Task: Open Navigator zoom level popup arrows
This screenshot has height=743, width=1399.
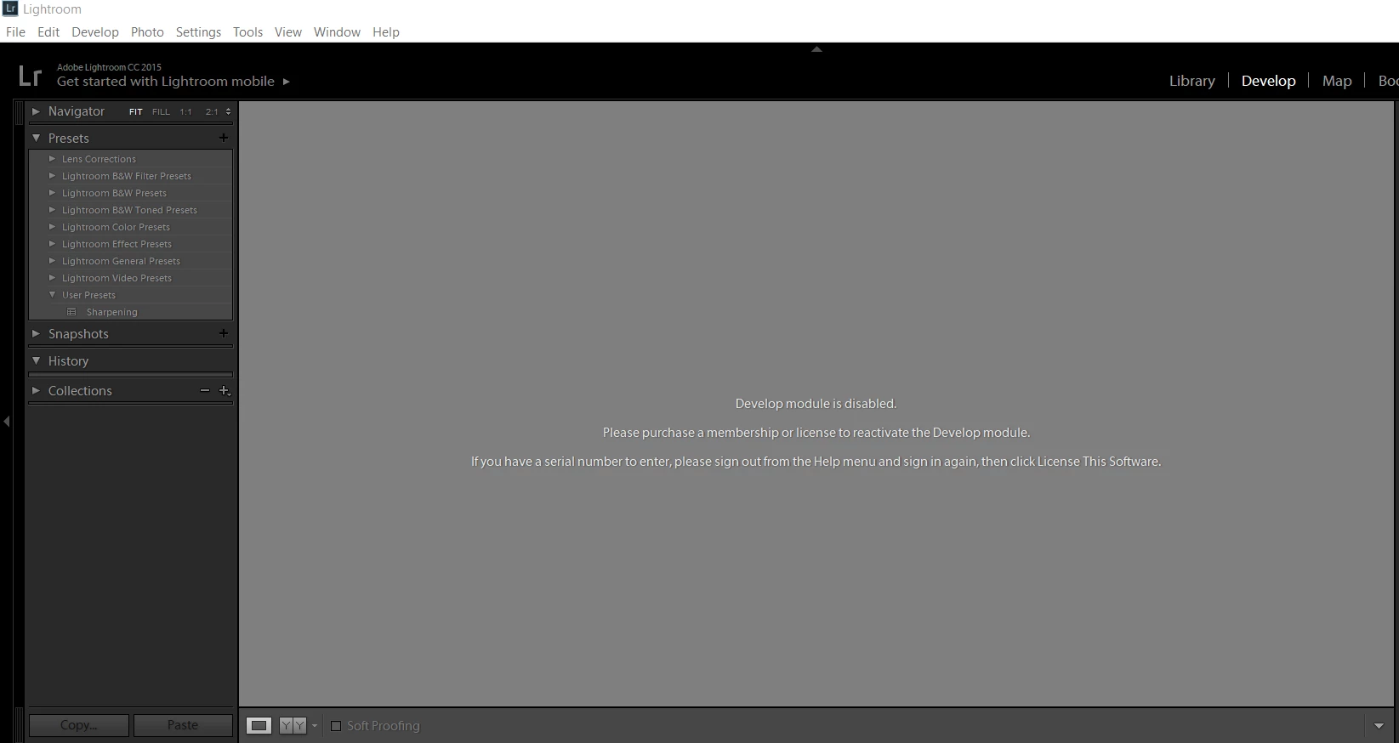Action: 228,111
